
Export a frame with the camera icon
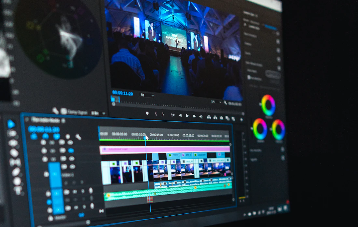click(x=221, y=118)
